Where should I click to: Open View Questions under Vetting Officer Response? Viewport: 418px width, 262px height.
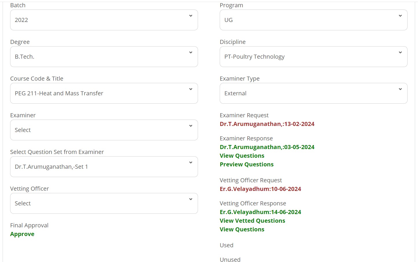click(x=242, y=229)
